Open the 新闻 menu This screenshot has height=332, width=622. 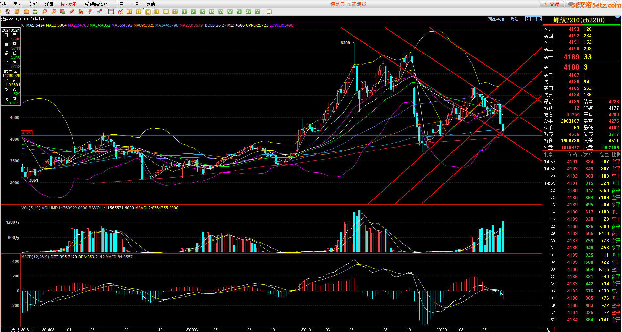tap(49, 4)
